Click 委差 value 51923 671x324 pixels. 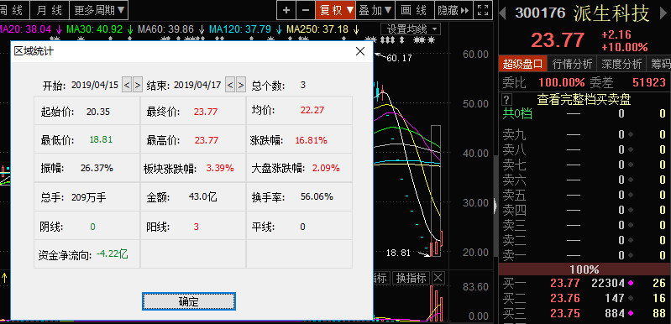pos(649,82)
